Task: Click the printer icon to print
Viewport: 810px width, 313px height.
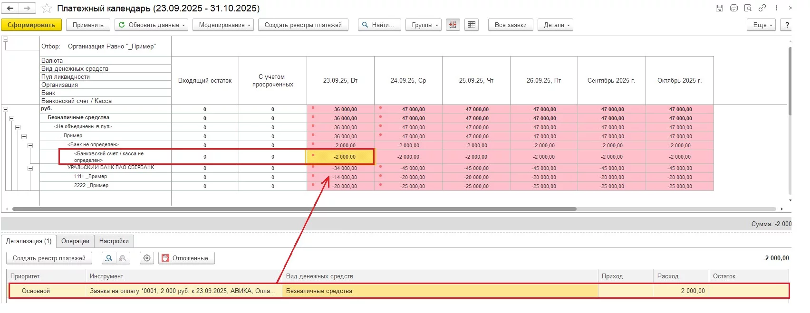Action: coord(733,8)
